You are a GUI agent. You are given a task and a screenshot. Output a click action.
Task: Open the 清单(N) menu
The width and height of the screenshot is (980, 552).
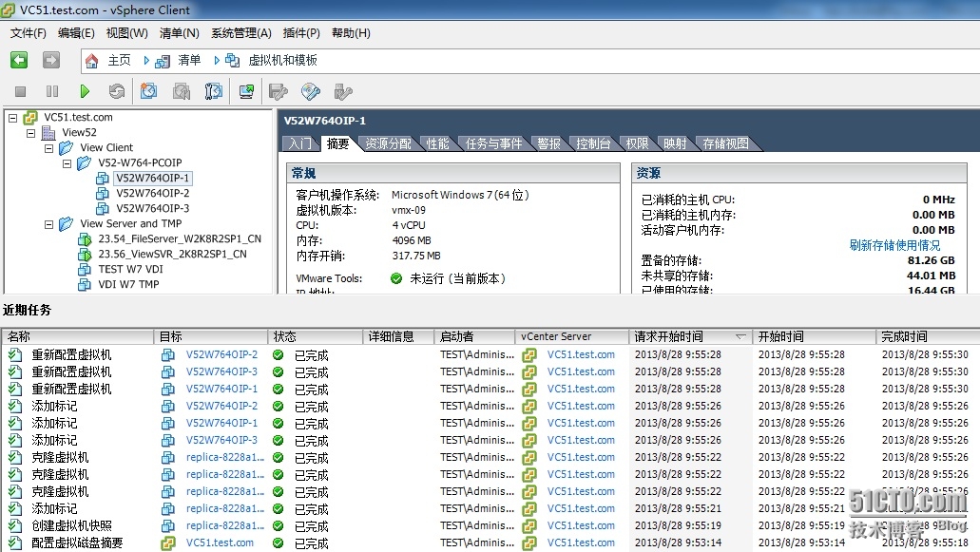click(180, 33)
